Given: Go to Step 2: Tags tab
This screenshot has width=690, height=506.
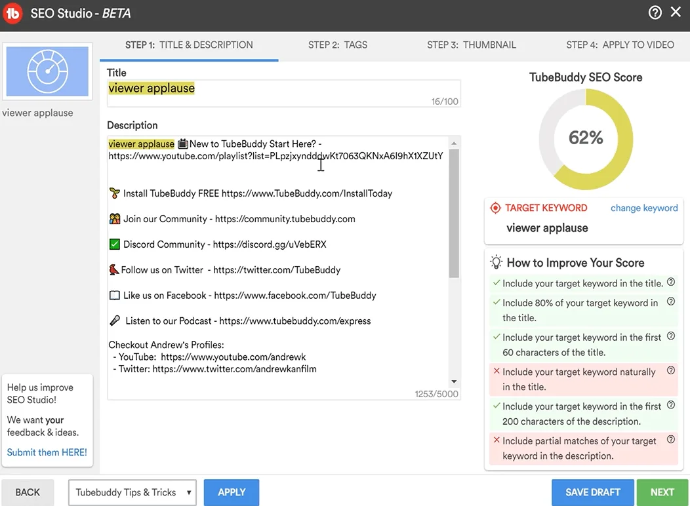Looking at the screenshot, I should tap(338, 45).
